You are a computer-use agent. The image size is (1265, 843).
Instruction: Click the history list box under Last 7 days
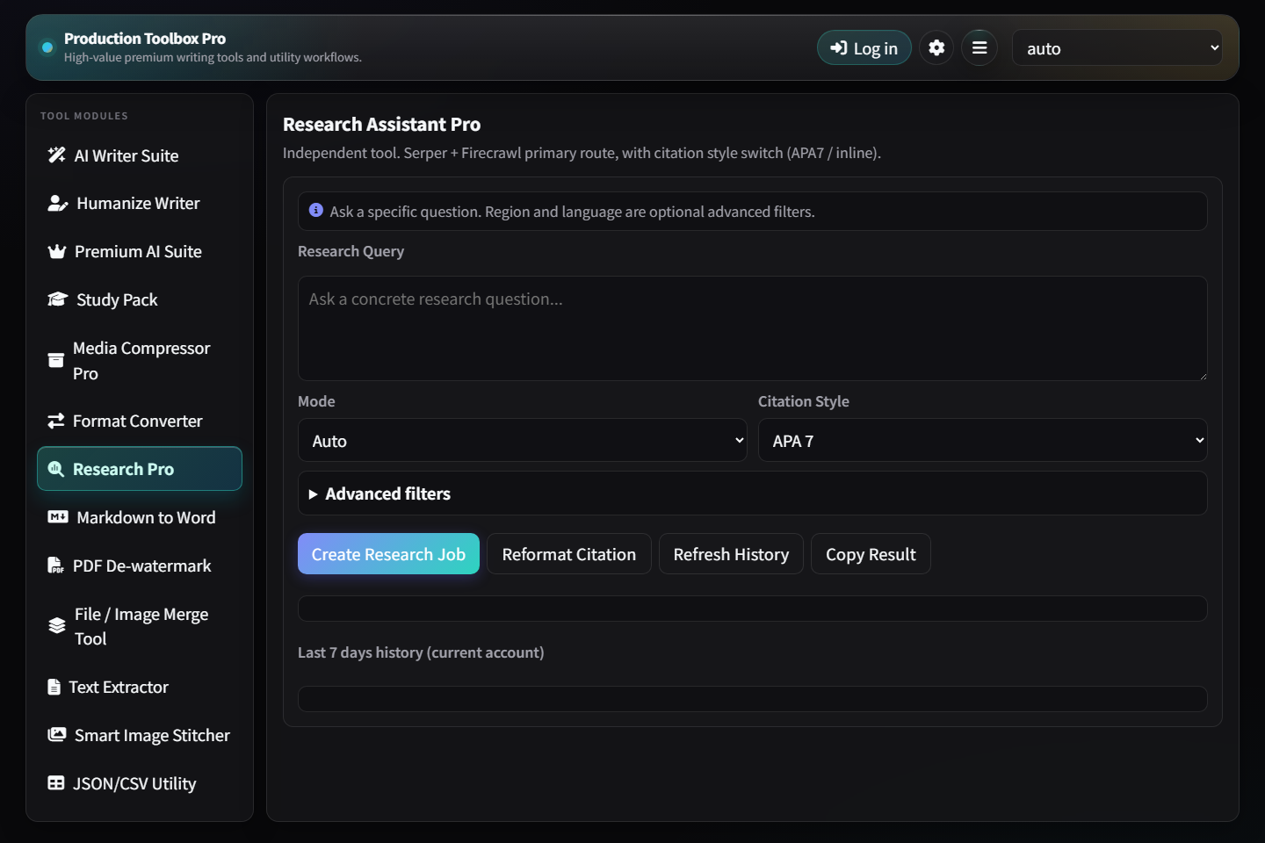752,699
